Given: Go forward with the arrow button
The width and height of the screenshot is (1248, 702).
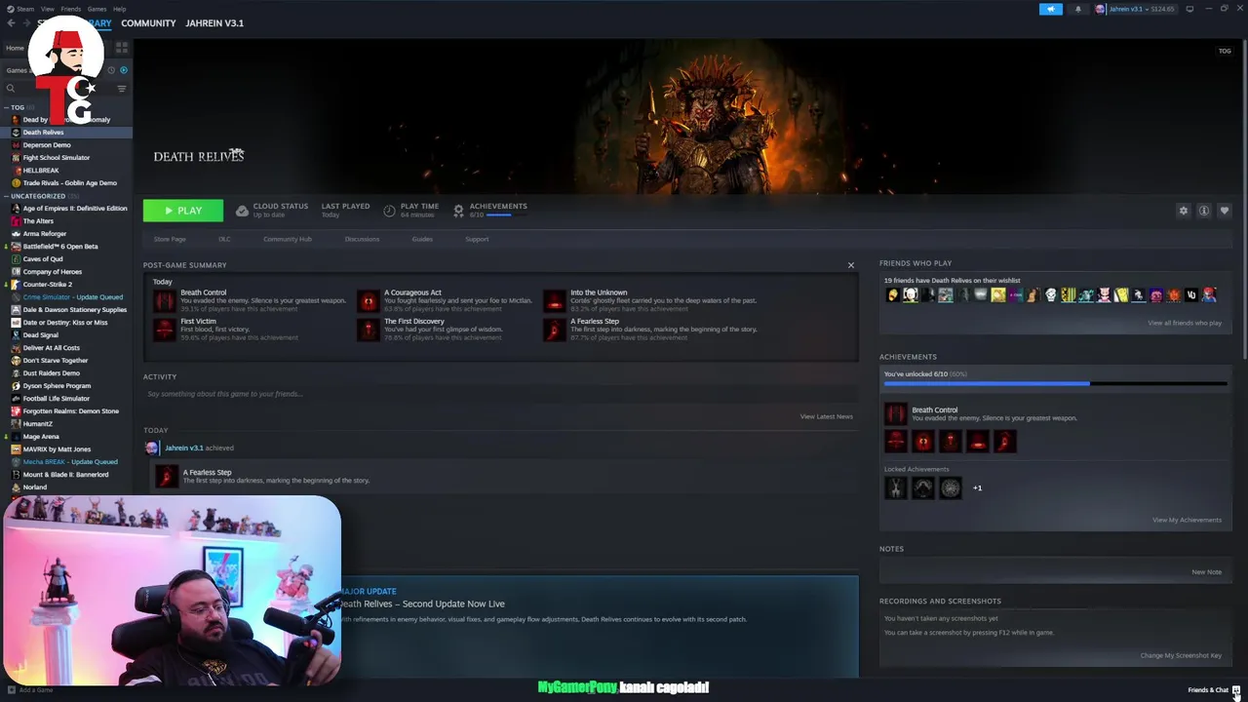Looking at the screenshot, I should 26,22.
